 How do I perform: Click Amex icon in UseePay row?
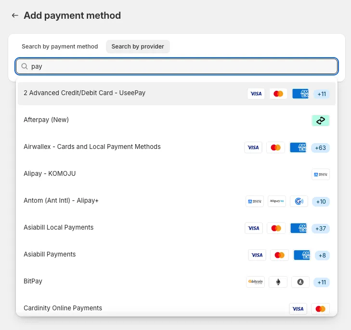pos(300,94)
